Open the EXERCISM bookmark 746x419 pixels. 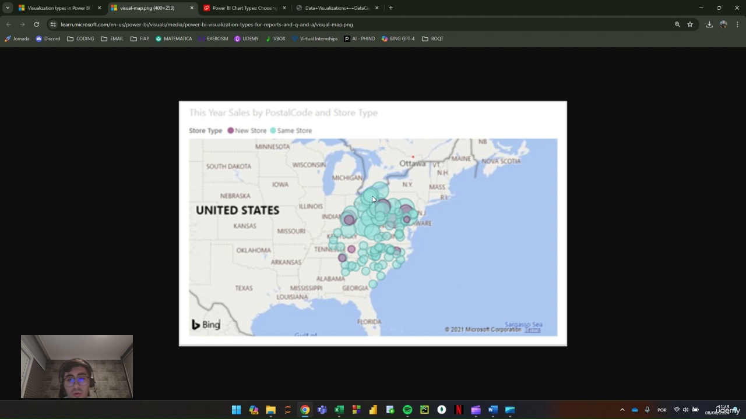pyautogui.click(x=213, y=39)
